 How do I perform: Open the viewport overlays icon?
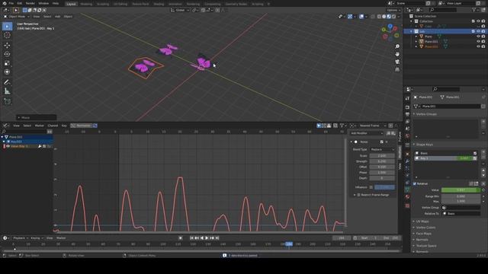click(361, 17)
